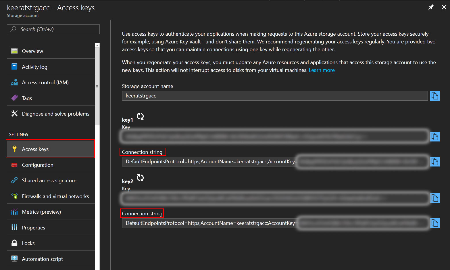Click the Firewalls shield icon

(14, 196)
